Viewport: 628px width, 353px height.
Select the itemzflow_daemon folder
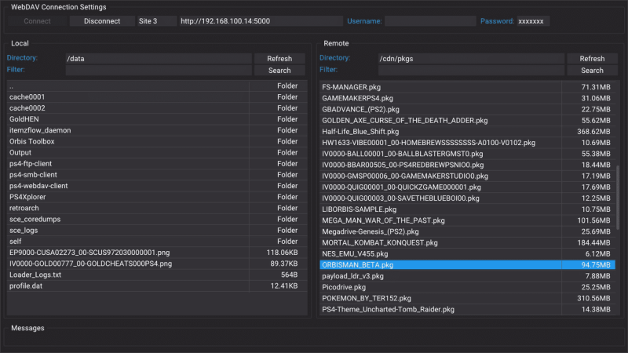[x=157, y=130]
